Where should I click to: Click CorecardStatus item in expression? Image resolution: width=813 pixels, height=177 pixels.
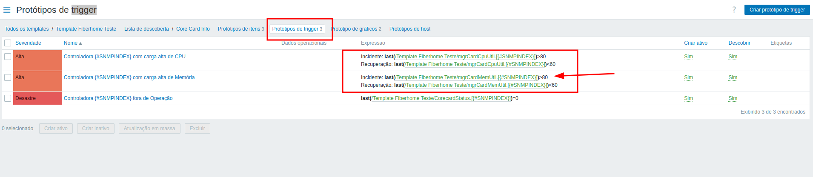tap(441, 98)
